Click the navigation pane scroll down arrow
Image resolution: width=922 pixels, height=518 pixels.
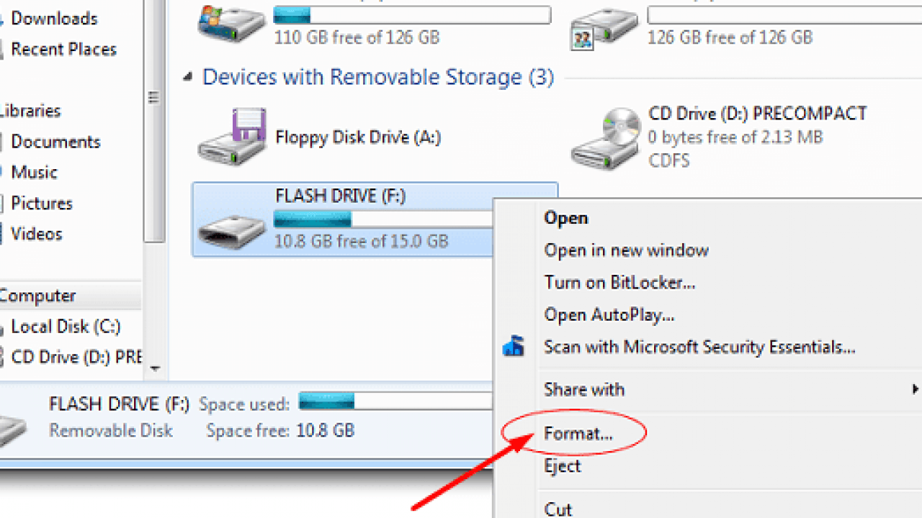coord(155,368)
